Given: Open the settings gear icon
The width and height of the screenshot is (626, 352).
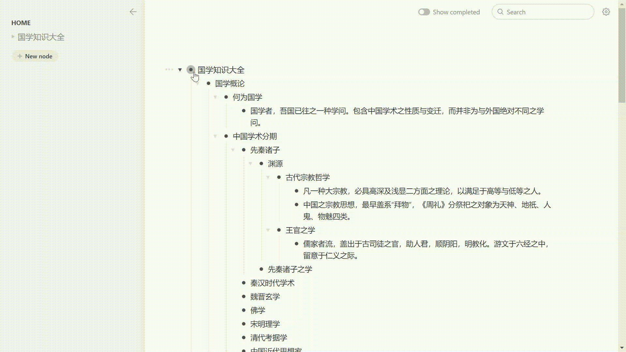Looking at the screenshot, I should tap(606, 12).
